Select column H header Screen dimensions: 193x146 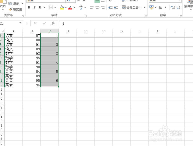[139, 31]
